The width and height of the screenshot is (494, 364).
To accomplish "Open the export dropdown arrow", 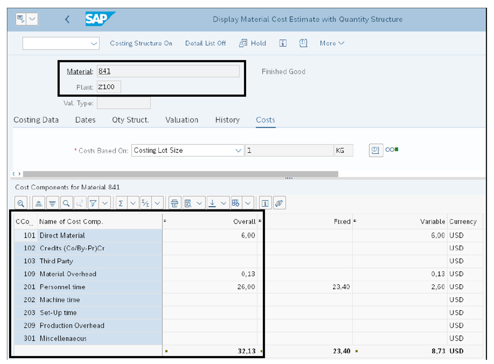I will pos(224,203).
